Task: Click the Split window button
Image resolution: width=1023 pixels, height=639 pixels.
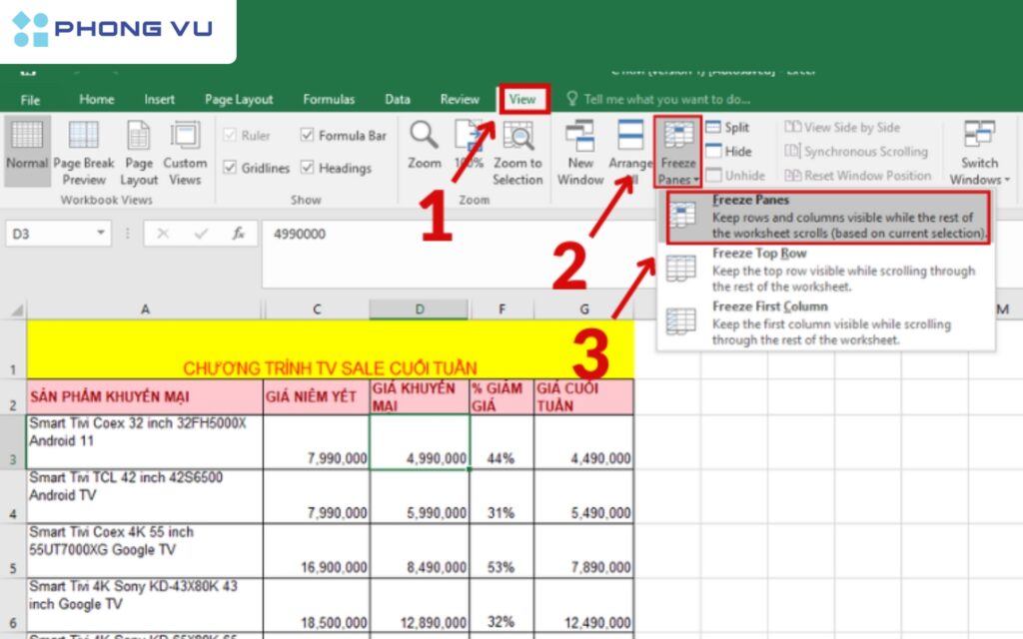Action: coord(728,127)
